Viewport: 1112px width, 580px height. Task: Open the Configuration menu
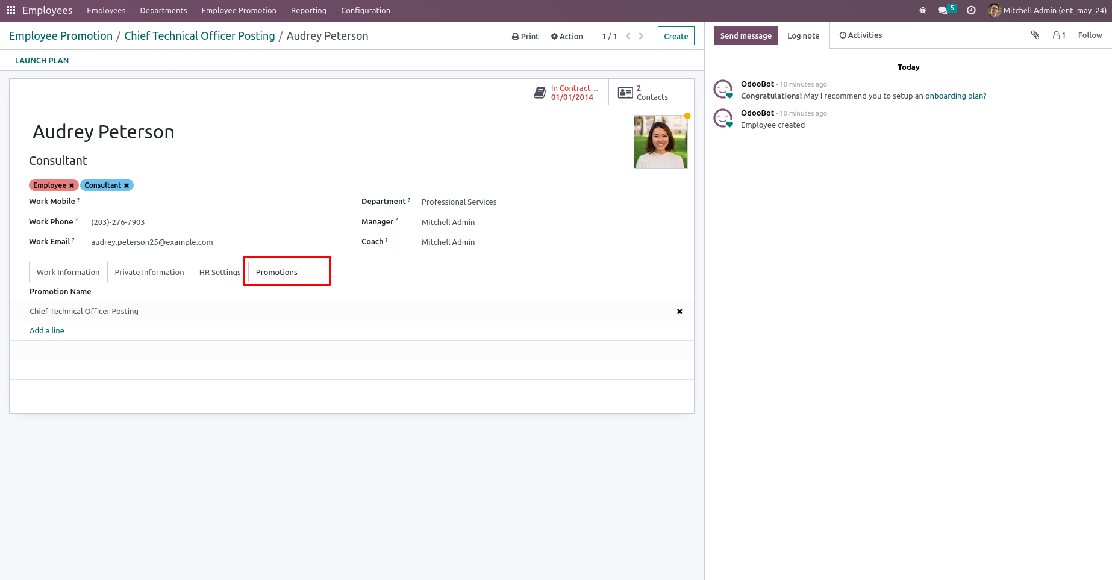[366, 10]
